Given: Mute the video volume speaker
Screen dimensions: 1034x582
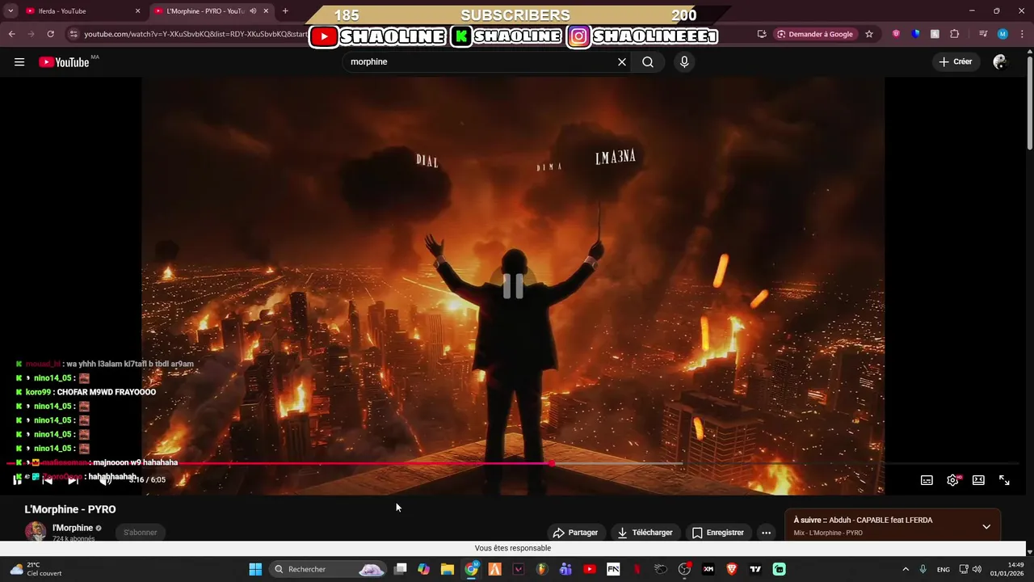Looking at the screenshot, I should point(104,480).
